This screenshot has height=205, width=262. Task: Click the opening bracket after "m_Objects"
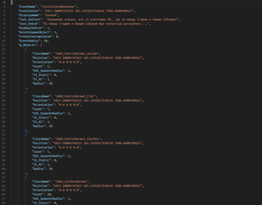tap(41, 45)
